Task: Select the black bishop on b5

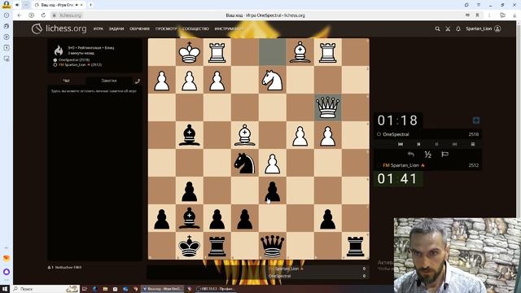Action: pyautogui.click(x=190, y=135)
